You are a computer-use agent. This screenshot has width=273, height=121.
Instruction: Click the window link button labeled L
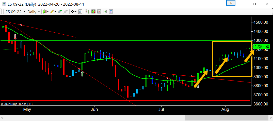(231, 3)
